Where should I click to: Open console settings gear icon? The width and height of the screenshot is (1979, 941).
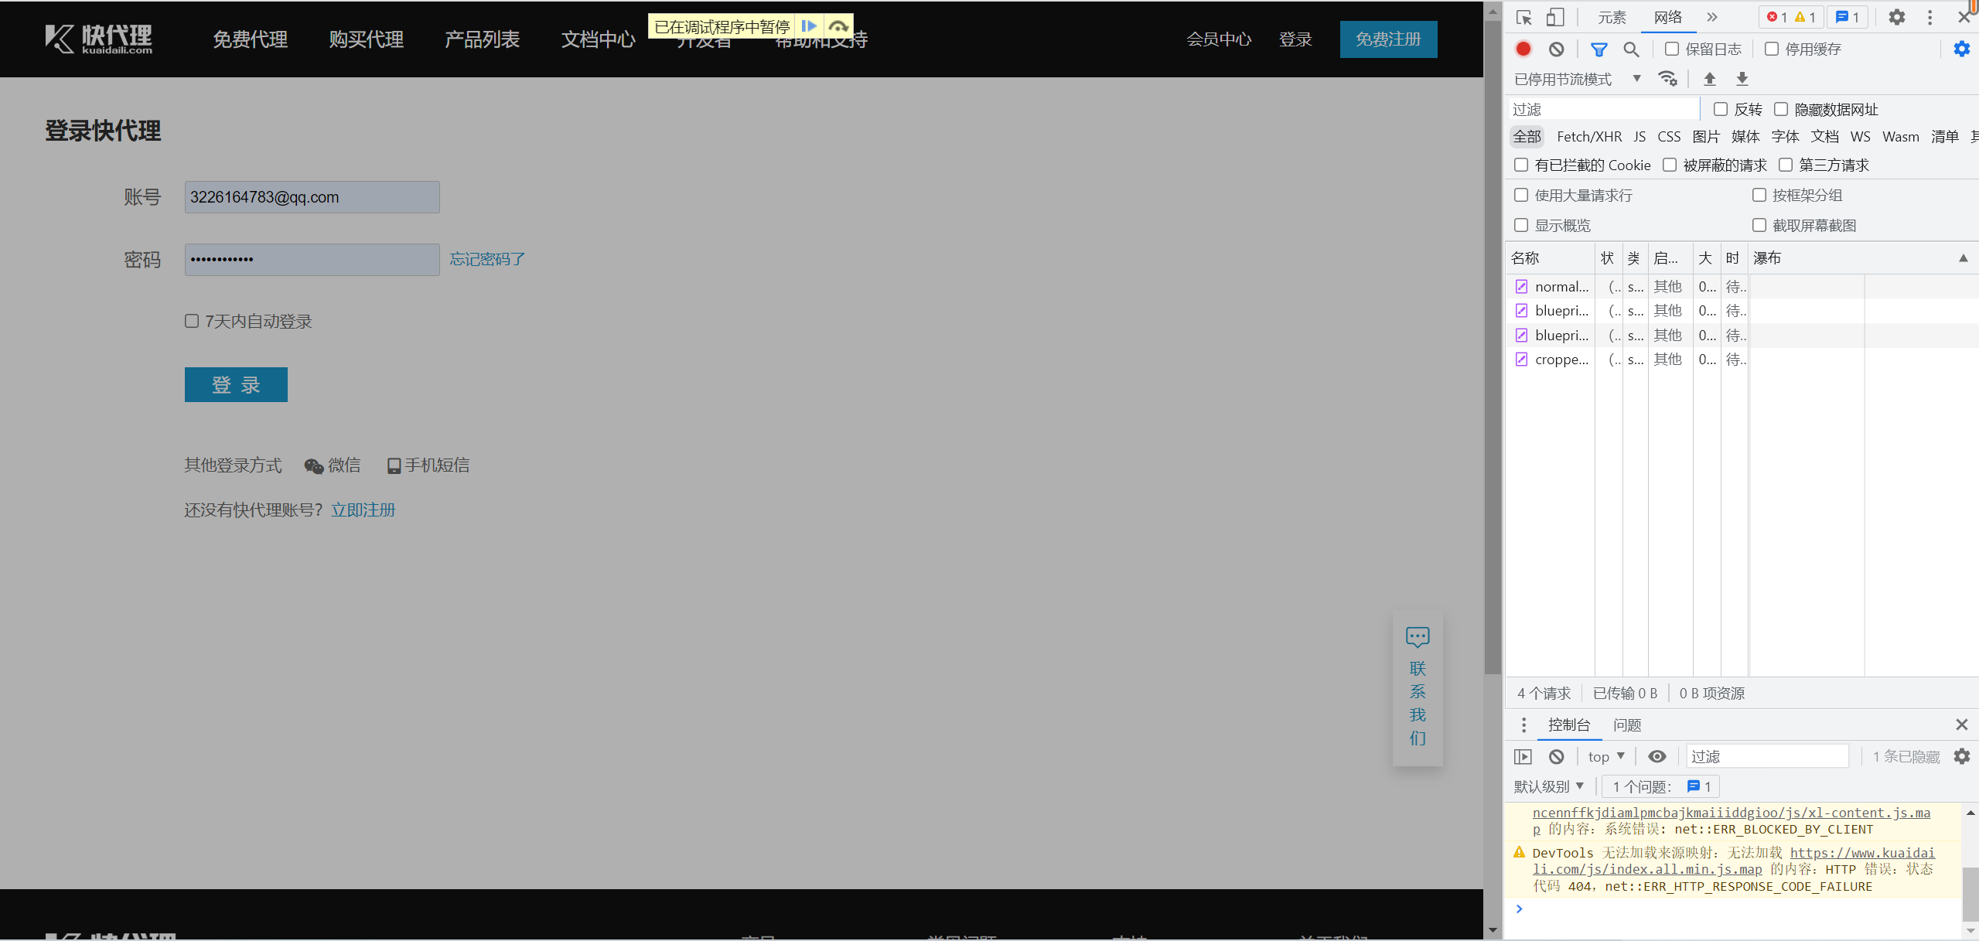click(1962, 756)
